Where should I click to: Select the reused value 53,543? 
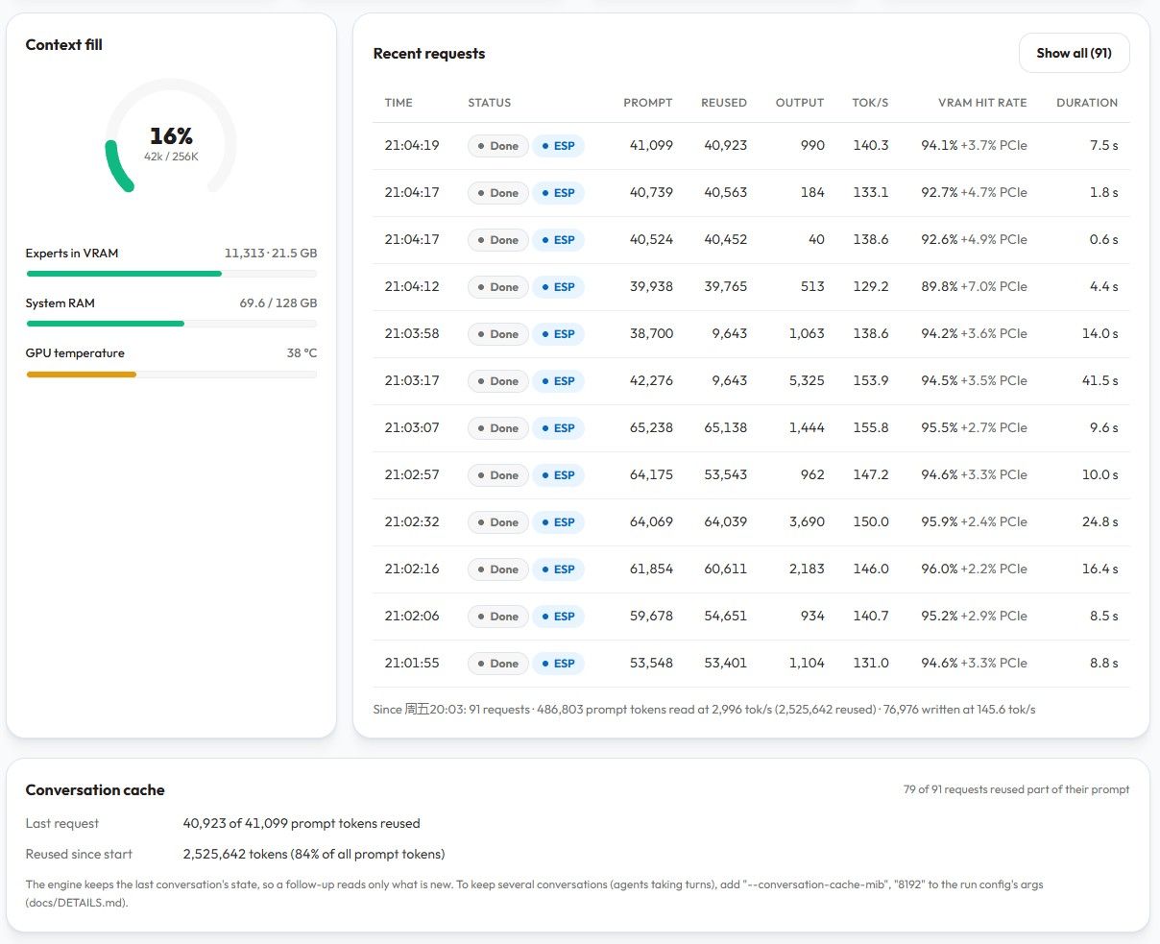pos(725,475)
